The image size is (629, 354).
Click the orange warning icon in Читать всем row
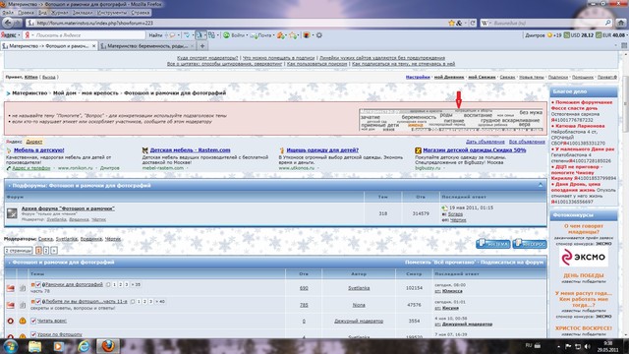tap(23, 321)
